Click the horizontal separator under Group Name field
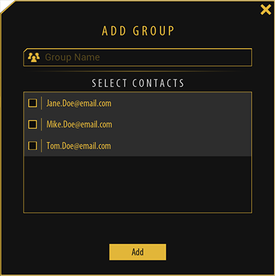The image size is (275, 276). coord(137,72)
